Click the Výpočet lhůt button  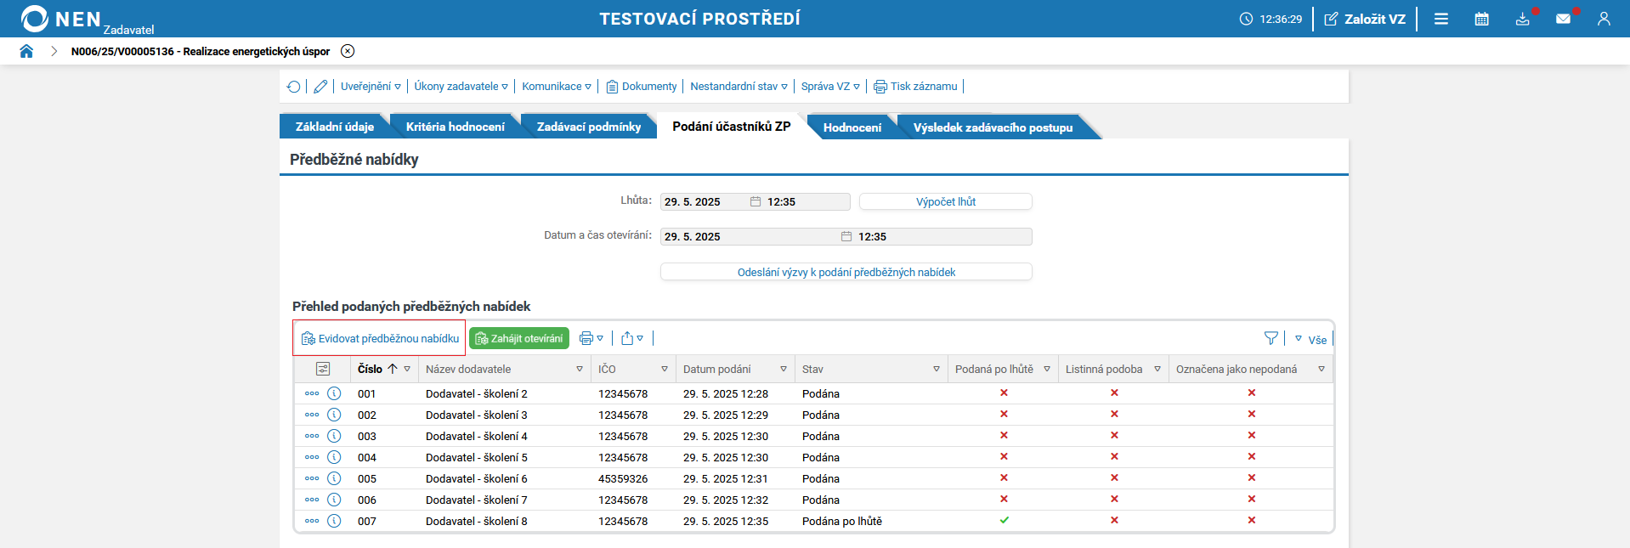coord(945,201)
